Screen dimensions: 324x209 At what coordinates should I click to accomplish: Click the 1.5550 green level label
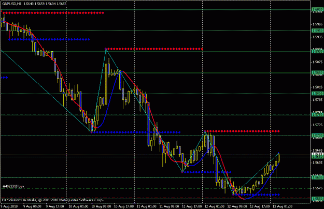(317, 198)
